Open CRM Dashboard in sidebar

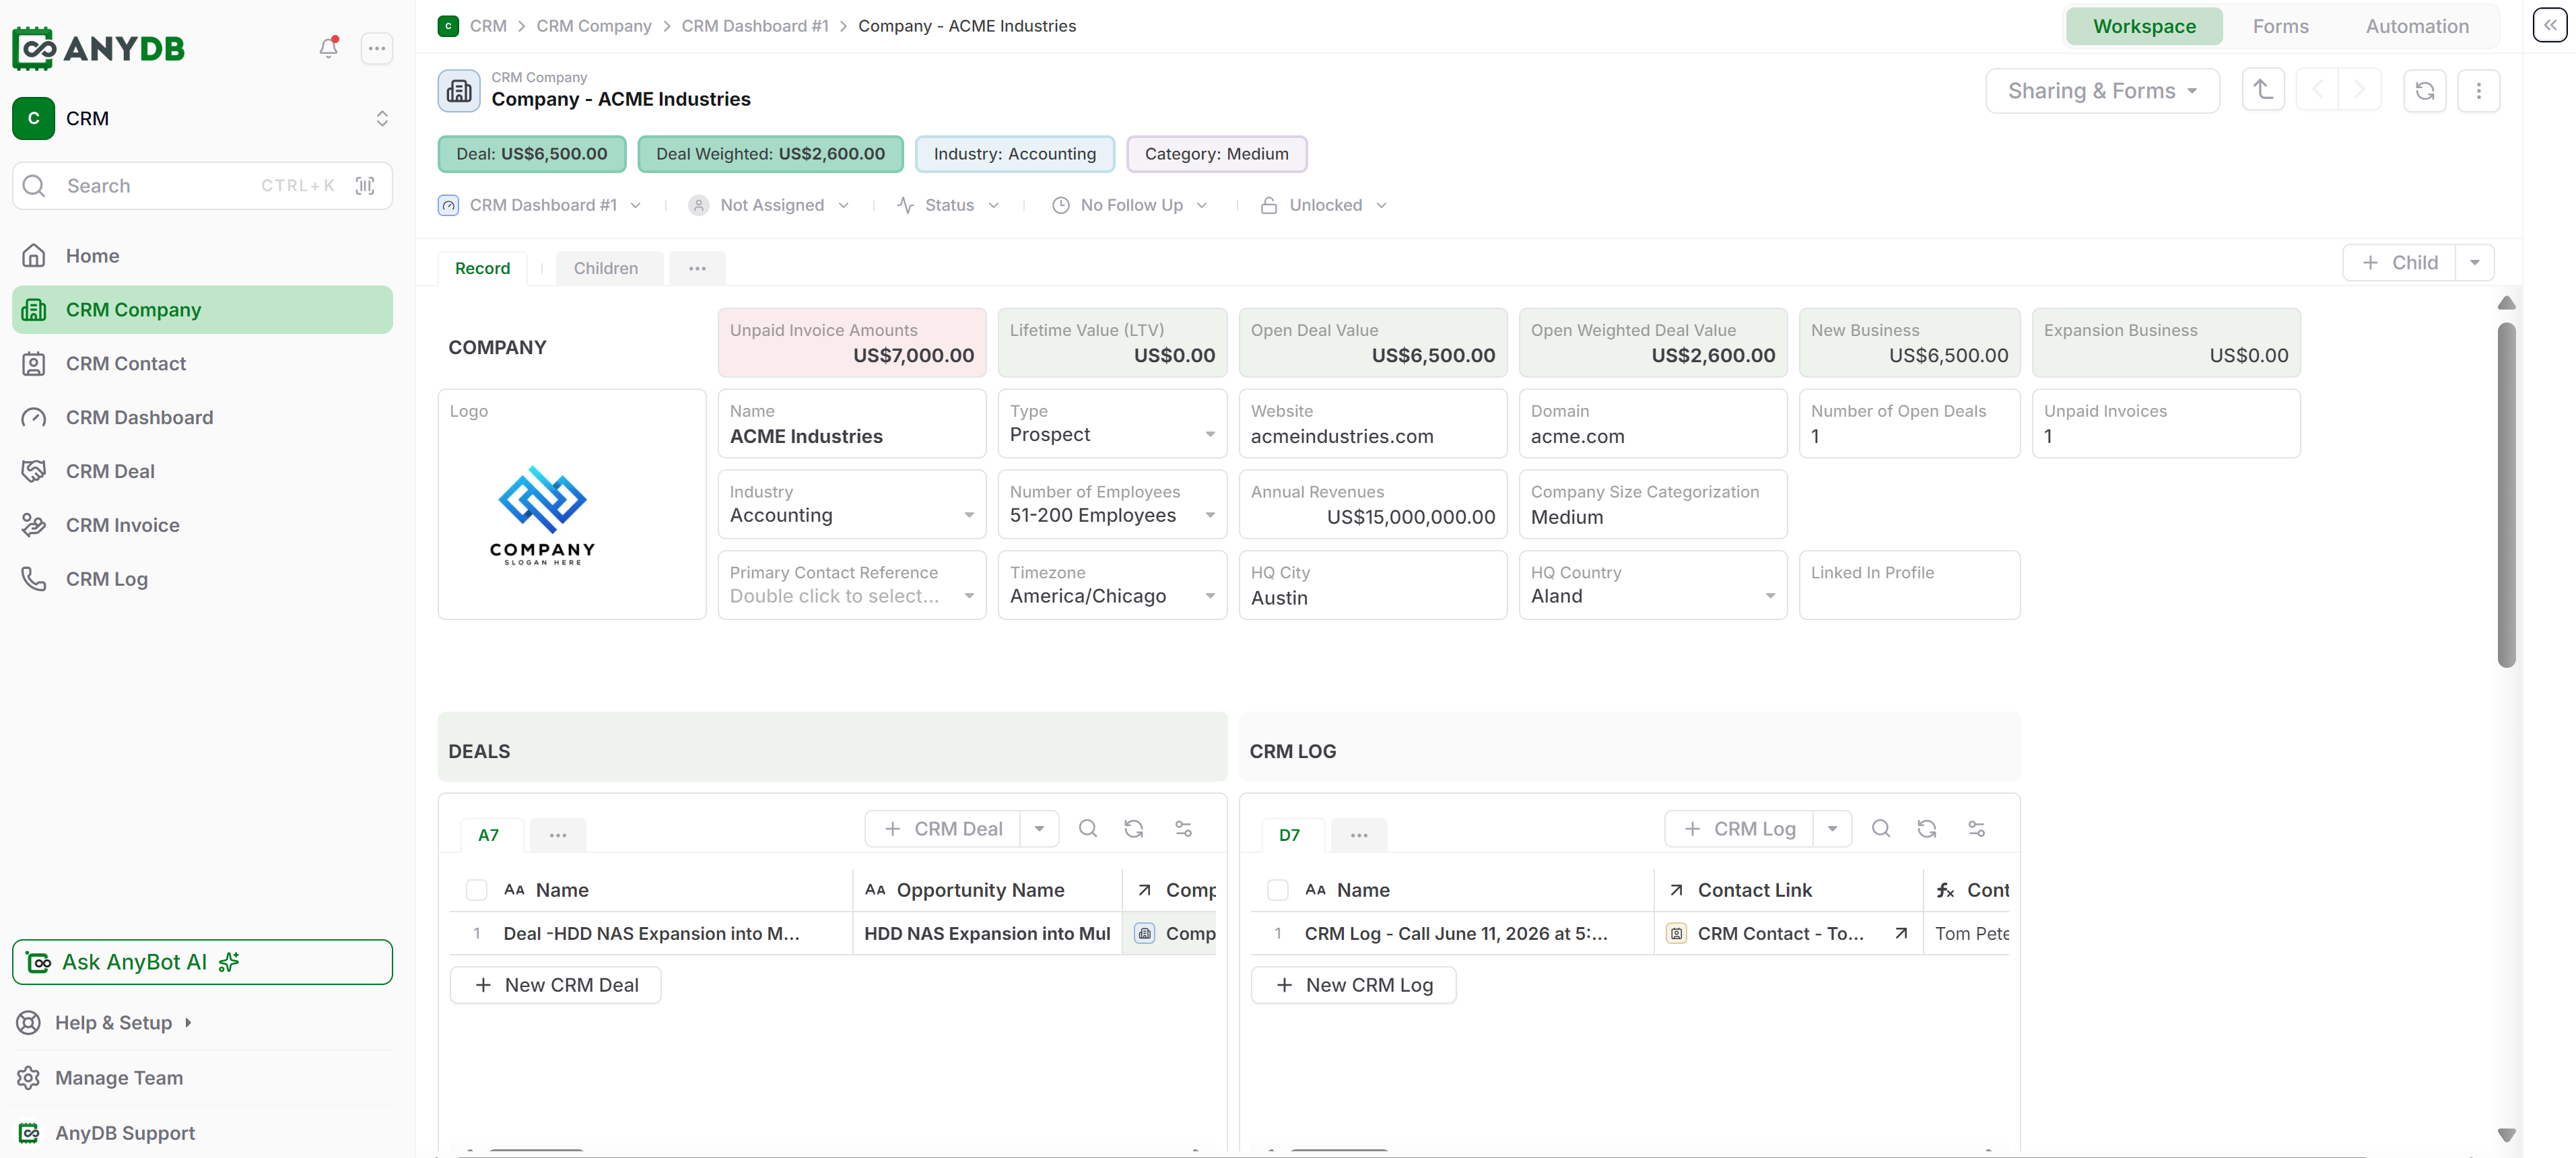click(x=202, y=418)
